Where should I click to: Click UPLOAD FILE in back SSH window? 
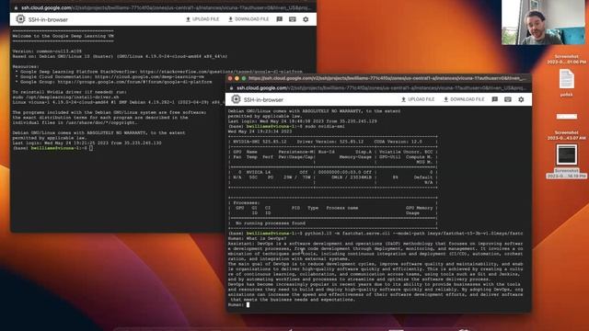(202, 19)
